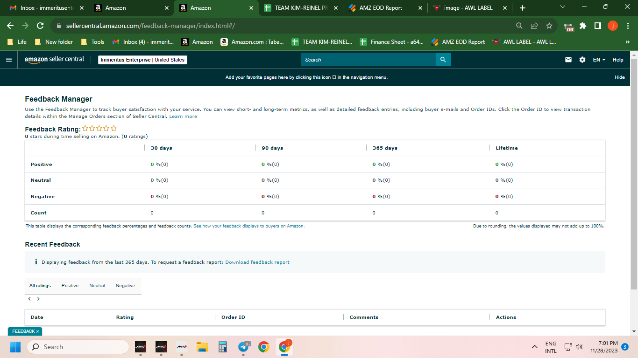This screenshot has width=638, height=358.
Task: Reload the page with refresh icon
Action: (x=40, y=26)
